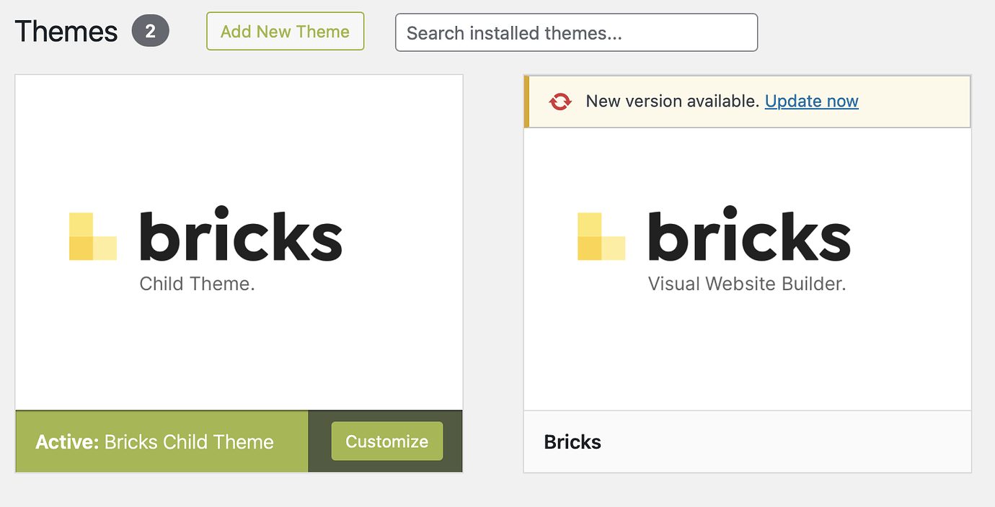Click the Bricks Child Theme logo icon
Screen dimensions: 995x507
pos(92,235)
